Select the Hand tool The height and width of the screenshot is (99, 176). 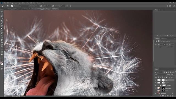point(2,54)
